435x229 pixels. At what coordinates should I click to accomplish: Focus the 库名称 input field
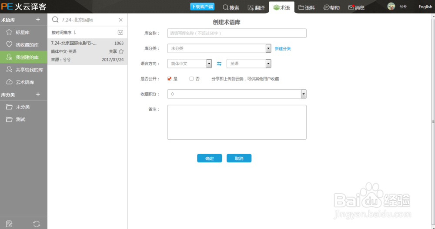[x=237, y=33]
